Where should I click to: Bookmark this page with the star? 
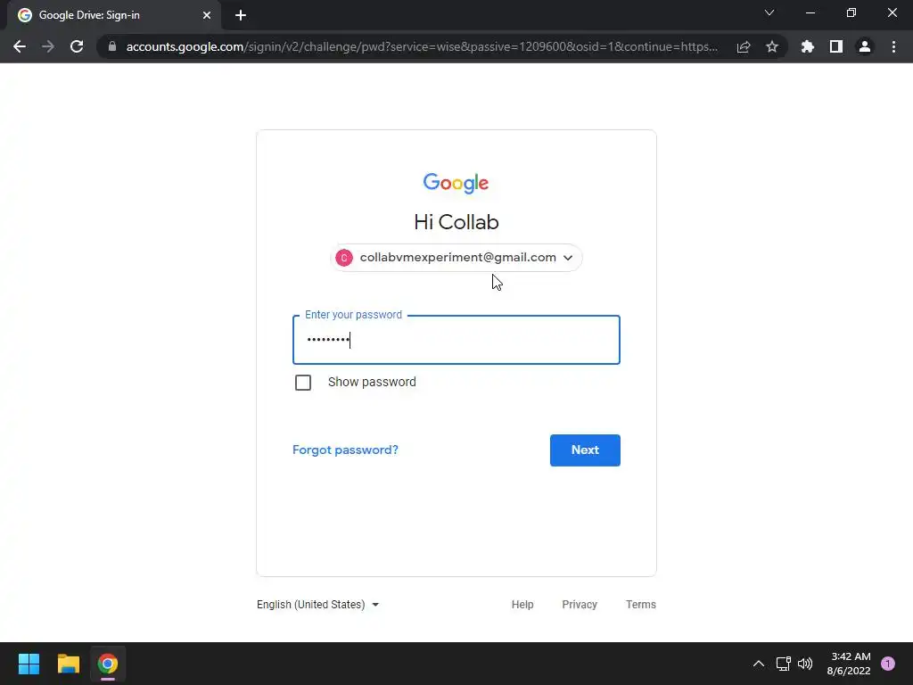click(772, 46)
